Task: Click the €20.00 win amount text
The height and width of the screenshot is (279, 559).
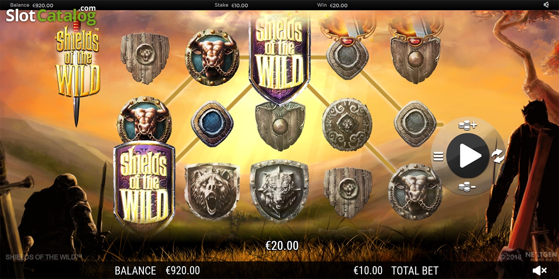Action: pyautogui.click(x=282, y=246)
